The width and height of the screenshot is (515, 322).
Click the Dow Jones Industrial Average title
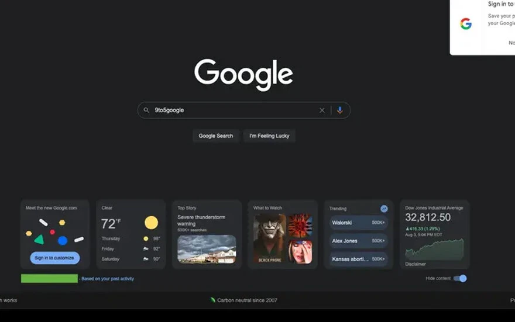click(x=434, y=208)
